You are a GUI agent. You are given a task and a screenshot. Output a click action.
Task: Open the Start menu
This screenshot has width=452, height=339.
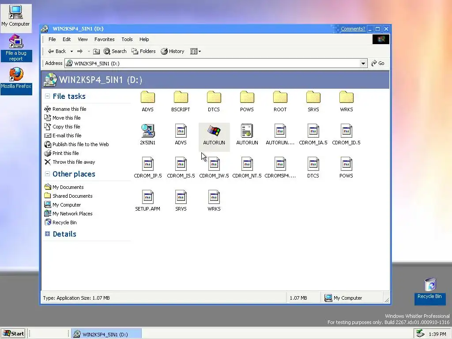click(x=13, y=334)
